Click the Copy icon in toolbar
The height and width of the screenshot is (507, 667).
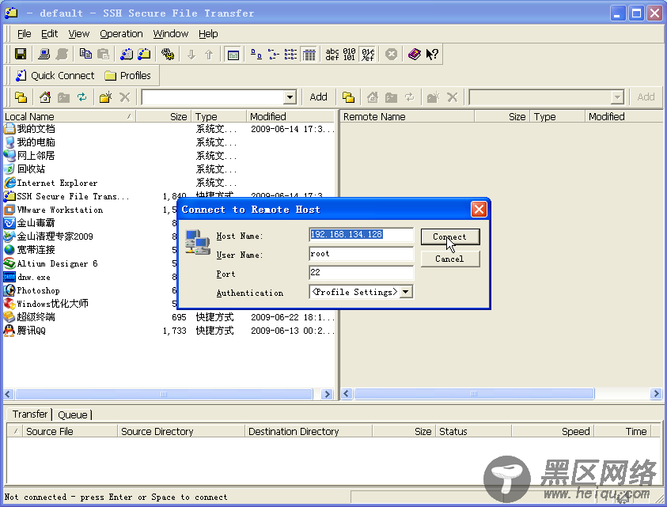pos(85,54)
